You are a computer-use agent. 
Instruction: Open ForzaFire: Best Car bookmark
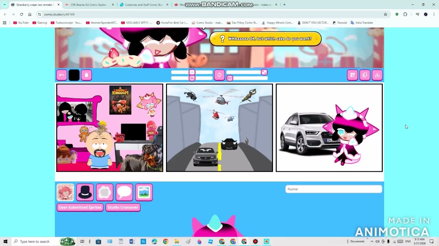pyautogui.click(x=172, y=23)
